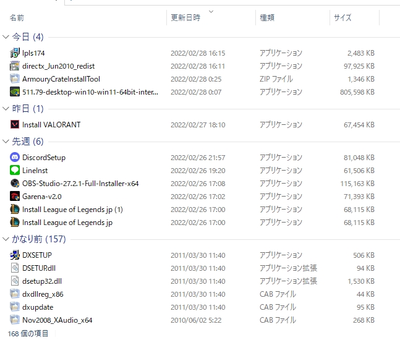Select the 511.79-desktop-win10-win11-64bit file name
400x340 pixels.
point(90,92)
